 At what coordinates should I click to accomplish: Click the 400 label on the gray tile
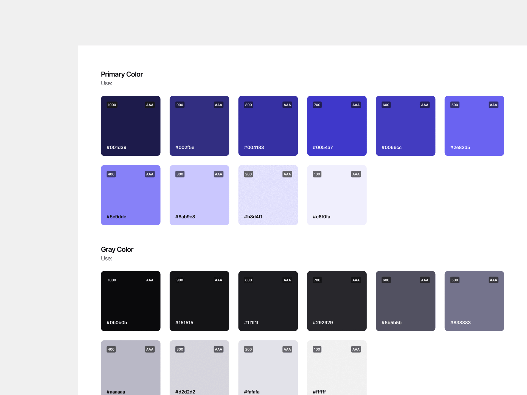[x=111, y=349]
